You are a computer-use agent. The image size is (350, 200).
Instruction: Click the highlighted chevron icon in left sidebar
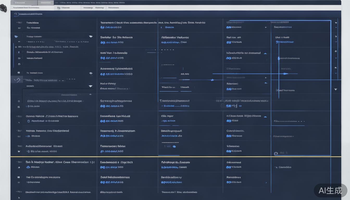pos(18,80)
